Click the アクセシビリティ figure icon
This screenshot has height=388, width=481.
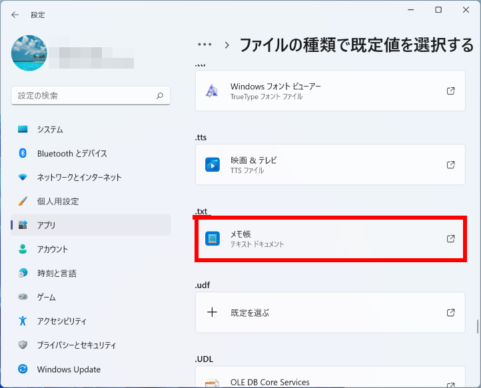(23, 321)
